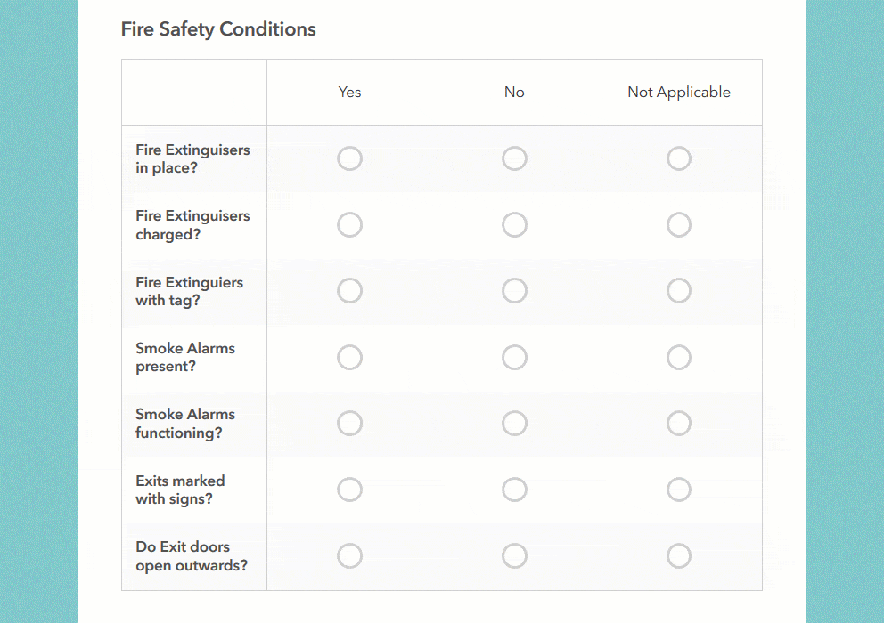Mark Fire Extinguisers charged as Not Applicable
Image resolution: width=884 pixels, height=623 pixels.
(x=679, y=224)
